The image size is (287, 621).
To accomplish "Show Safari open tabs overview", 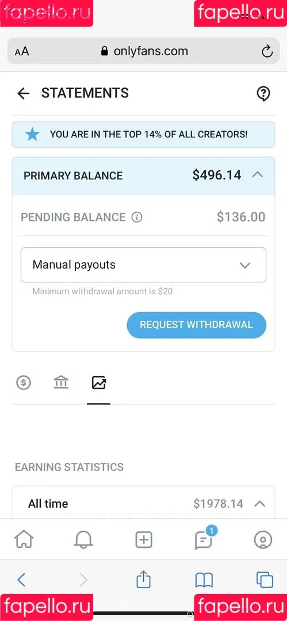I will click(265, 580).
